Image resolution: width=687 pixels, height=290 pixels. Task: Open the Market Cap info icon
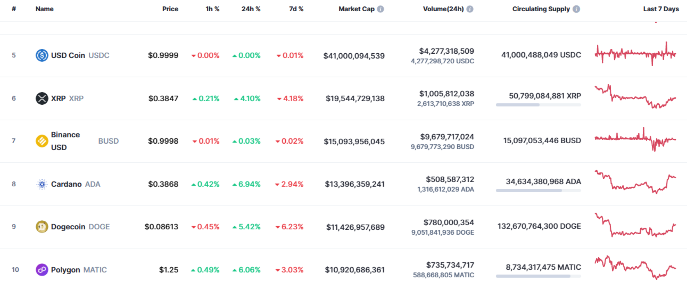[x=380, y=9]
